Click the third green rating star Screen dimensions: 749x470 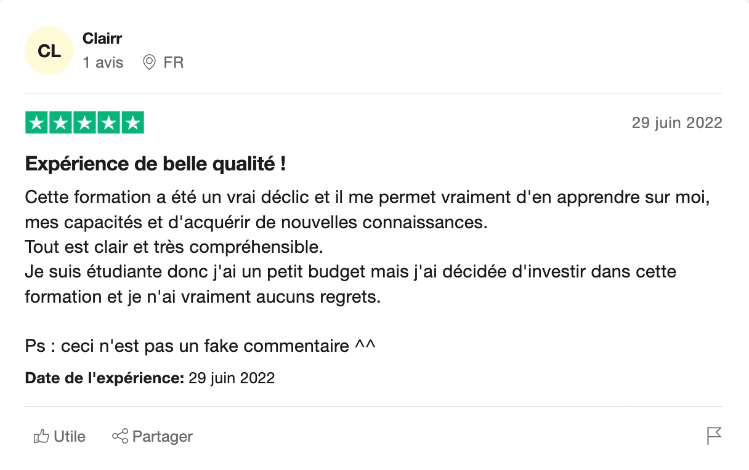84,123
